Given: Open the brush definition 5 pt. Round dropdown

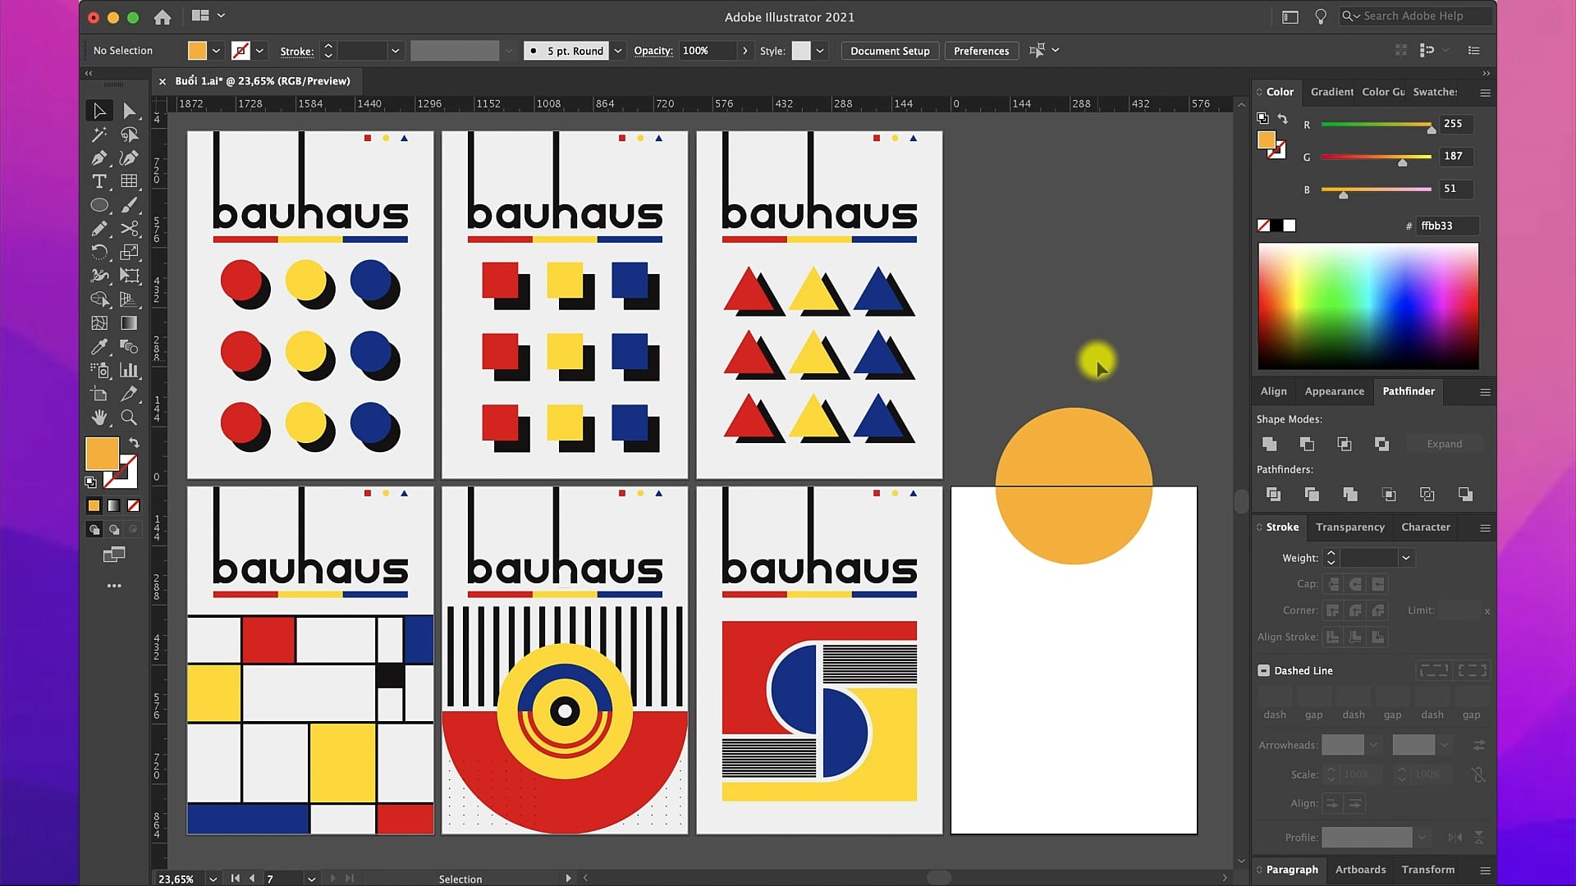Looking at the screenshot, I should tap(618, 51).
